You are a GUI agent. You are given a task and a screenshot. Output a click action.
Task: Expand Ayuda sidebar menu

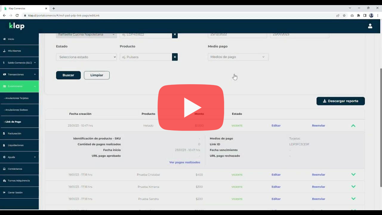click(x=19, y=157)
